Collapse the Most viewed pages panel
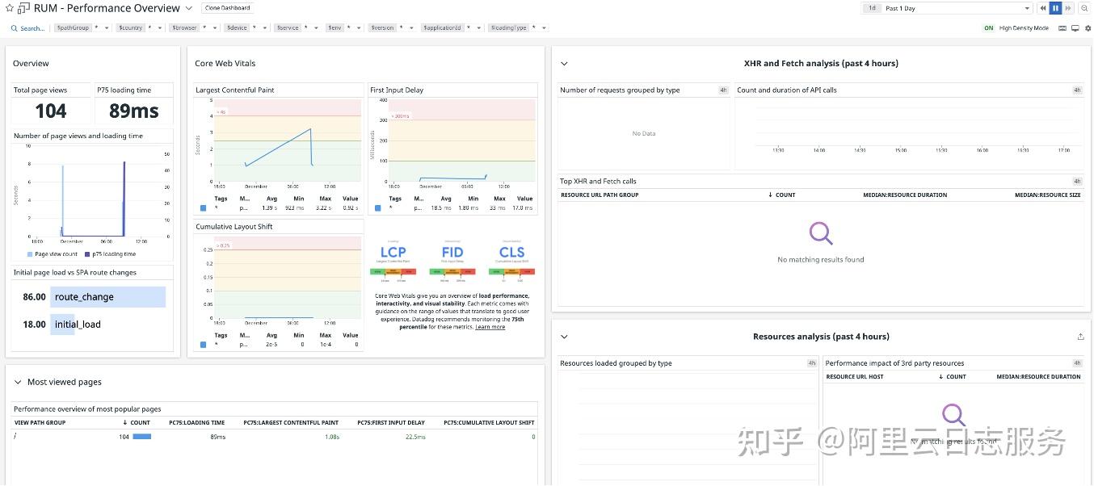This screenshot has height=486, width=1094. point(19,381)
